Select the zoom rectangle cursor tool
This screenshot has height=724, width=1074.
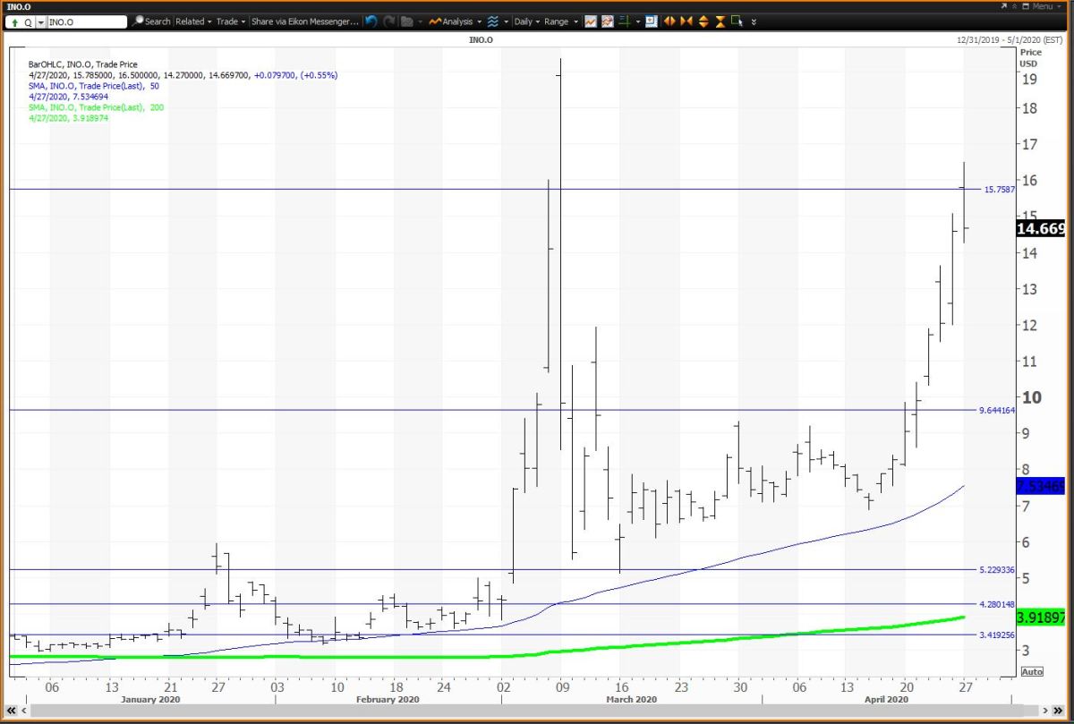click(737, 21)
